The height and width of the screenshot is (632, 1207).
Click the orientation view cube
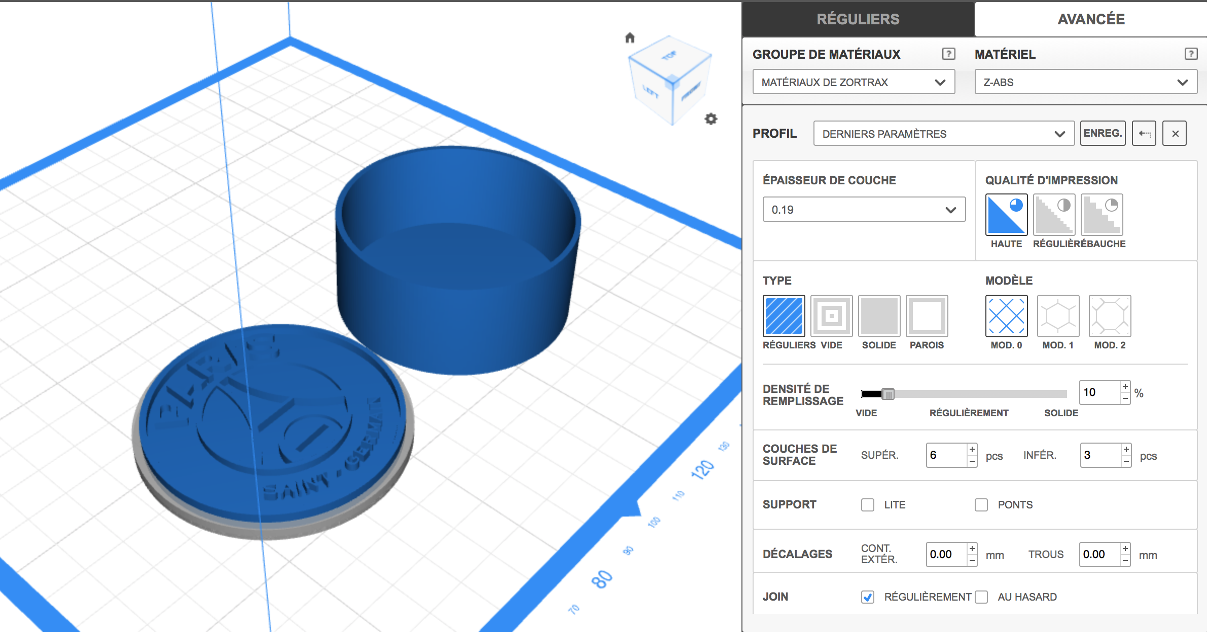pos(669,80)
